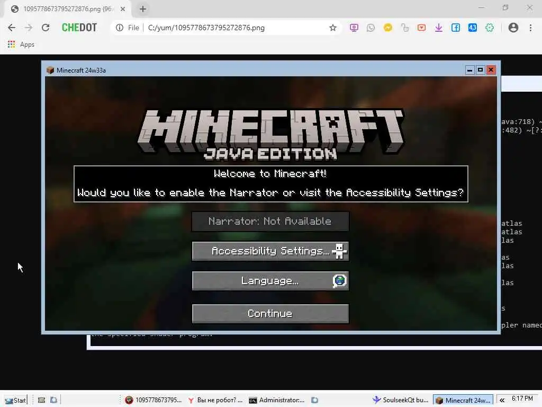Open Accessibility Settings in Minecraft
542x407 pixels.
(x=270, y=251)
